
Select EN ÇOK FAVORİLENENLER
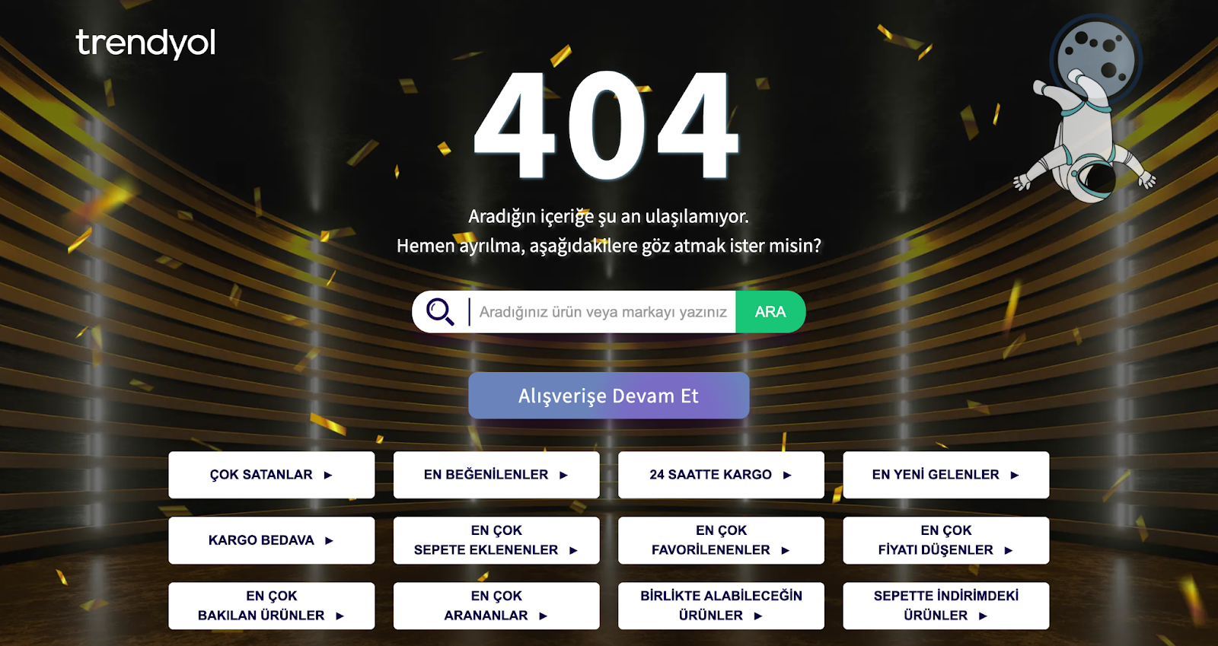[x=721, y=540]
